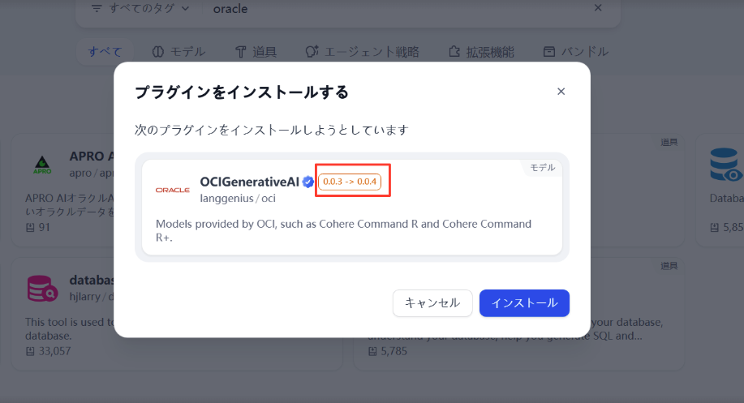The height and width of the screenshot is (403, 744).
Task: Select the バンドル tab
Action: pos(576,52)
